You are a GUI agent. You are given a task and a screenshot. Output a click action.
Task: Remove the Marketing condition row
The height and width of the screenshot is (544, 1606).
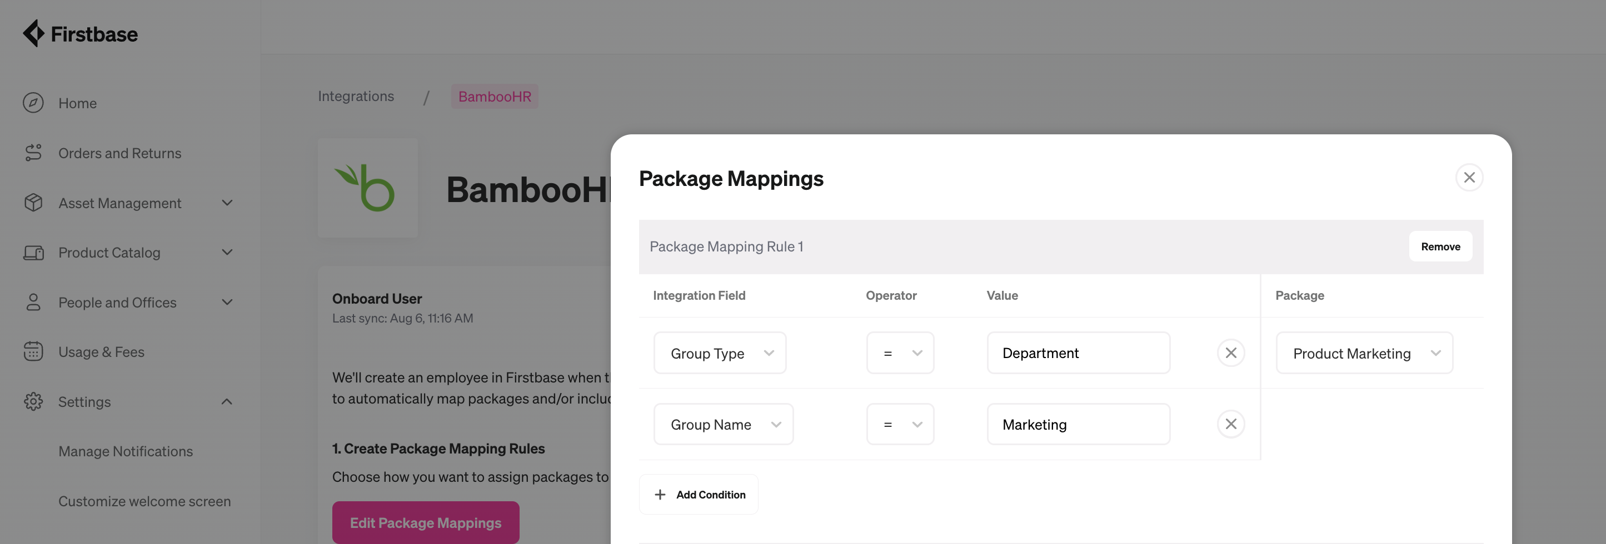coord(1231,424)
